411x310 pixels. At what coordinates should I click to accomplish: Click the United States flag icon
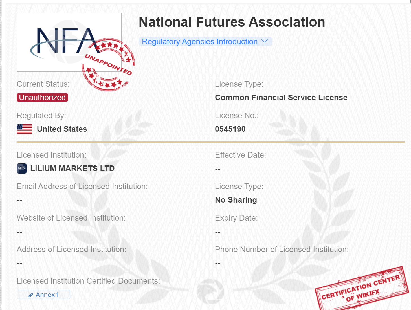point(25,129)
